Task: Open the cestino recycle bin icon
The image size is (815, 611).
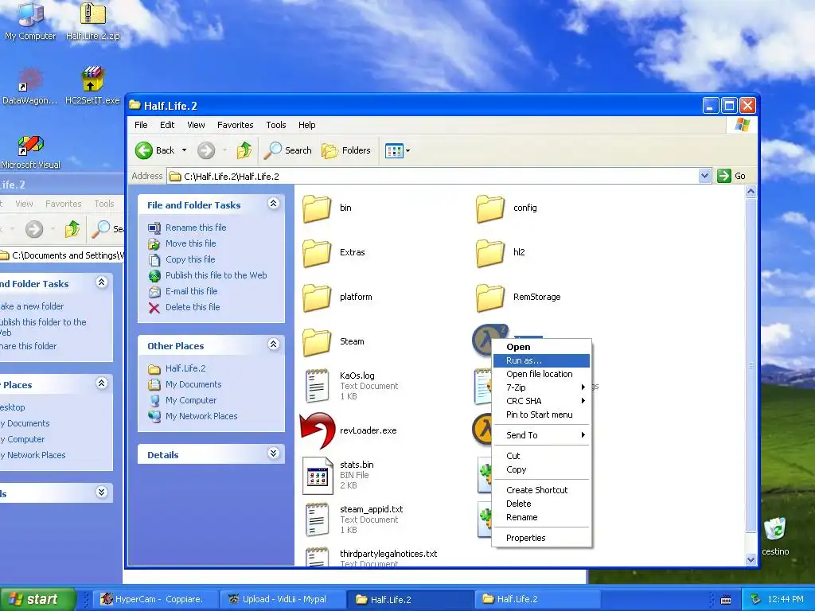Action: (775, 536)
